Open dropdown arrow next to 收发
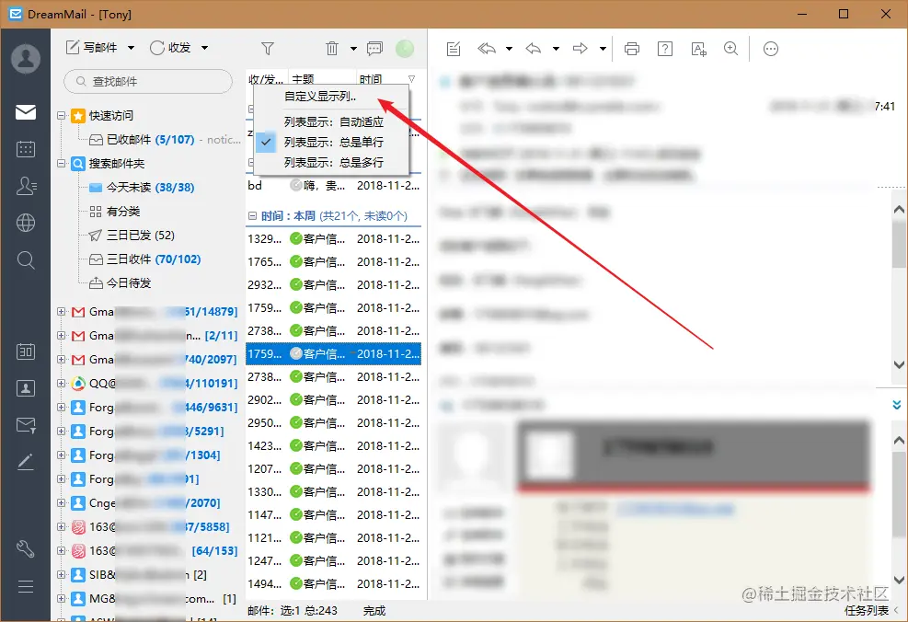 tap(204, 48)
